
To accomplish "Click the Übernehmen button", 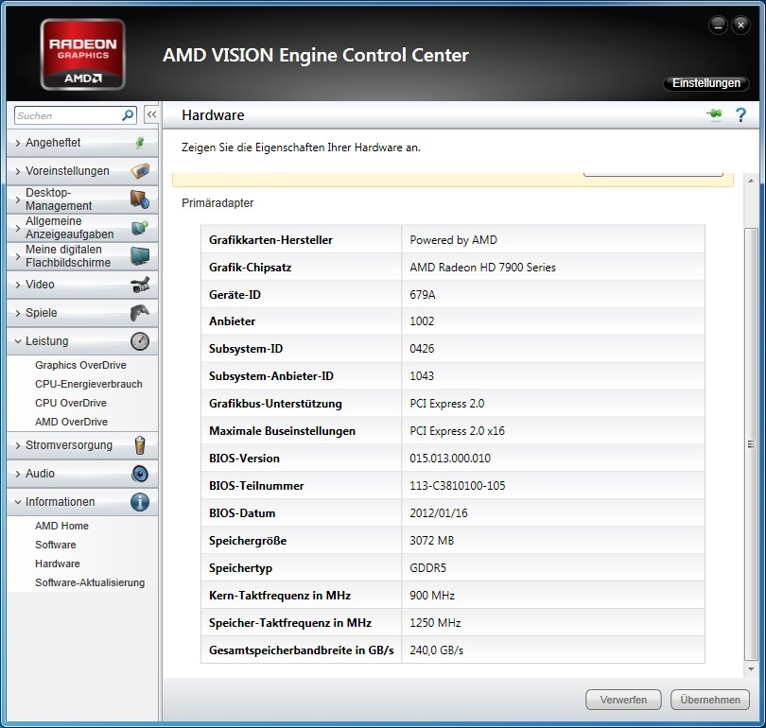I will [710, 701].
